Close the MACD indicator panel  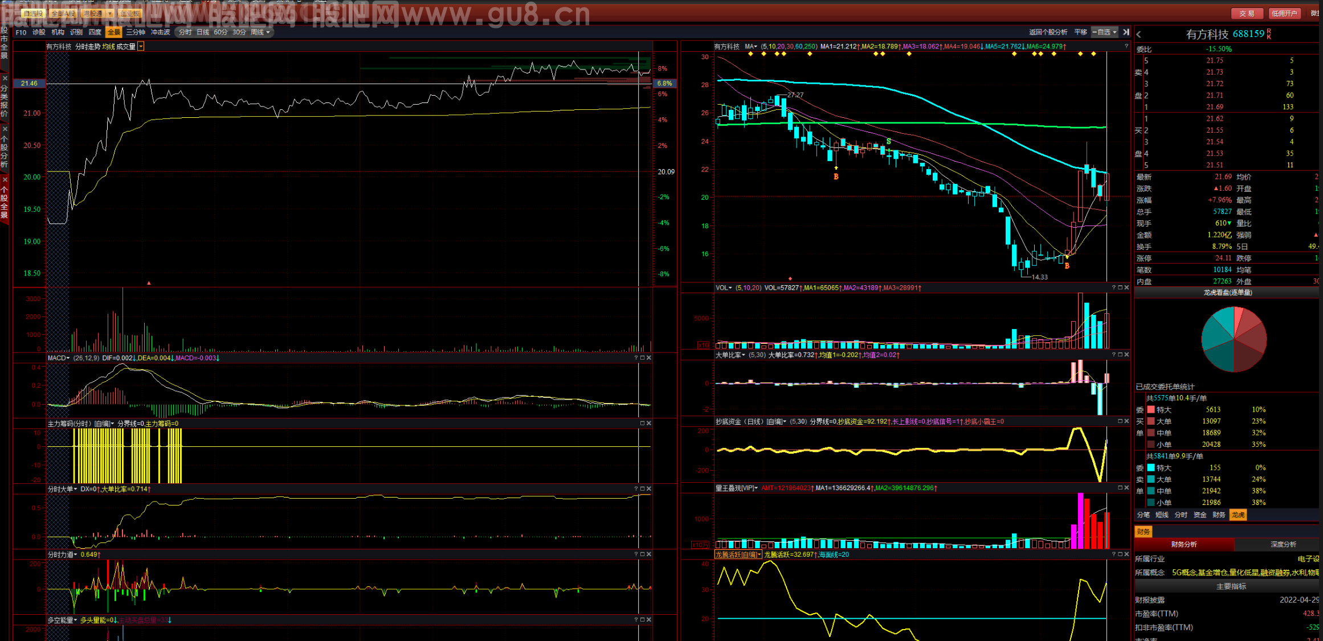point(649,358)
